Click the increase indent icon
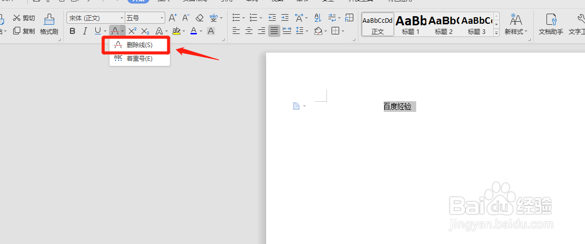The image size is (585, 244). [x=285, y=18]
